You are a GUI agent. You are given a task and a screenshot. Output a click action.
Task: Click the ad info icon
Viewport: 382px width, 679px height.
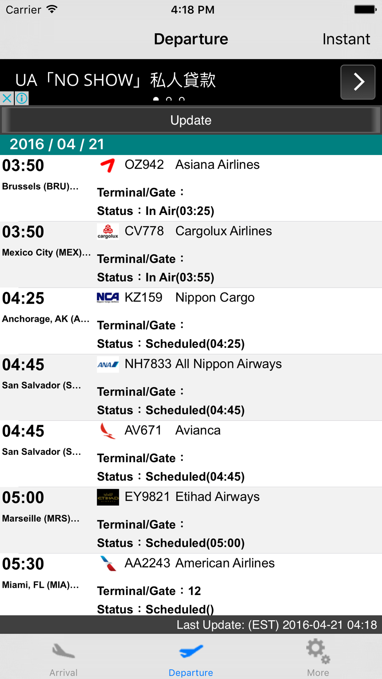tap(22, 98)
